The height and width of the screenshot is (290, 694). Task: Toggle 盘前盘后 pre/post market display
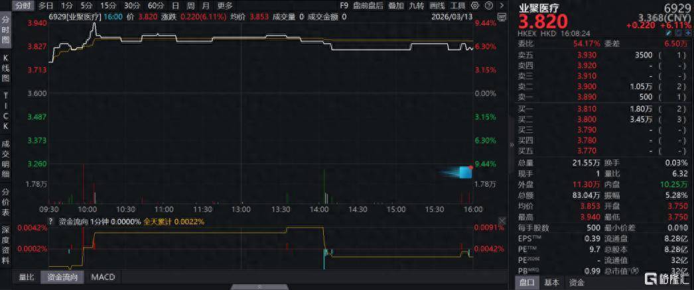pyautogui.click(x=370, y=5)
